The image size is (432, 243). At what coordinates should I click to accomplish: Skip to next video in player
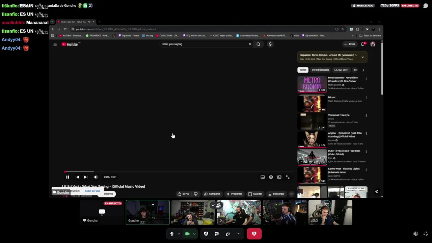(86, 177)
